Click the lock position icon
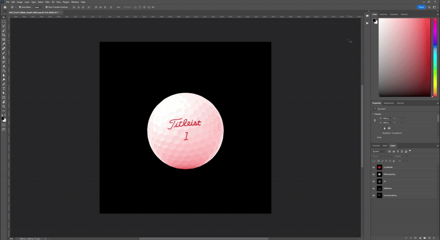Screen dimensions: 440x240 (386, 161)
